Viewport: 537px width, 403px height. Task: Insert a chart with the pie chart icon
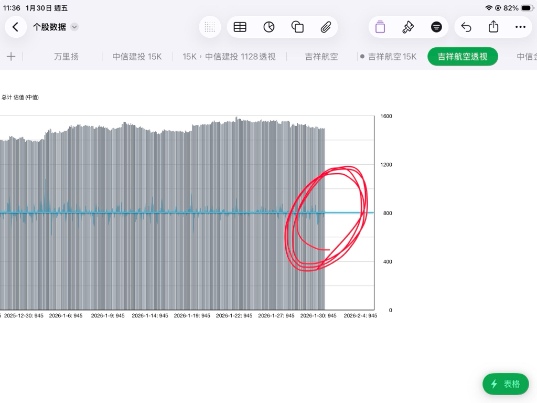[x=269, y=27]
